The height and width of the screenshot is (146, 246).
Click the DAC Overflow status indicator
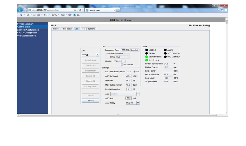coord(165,57)
